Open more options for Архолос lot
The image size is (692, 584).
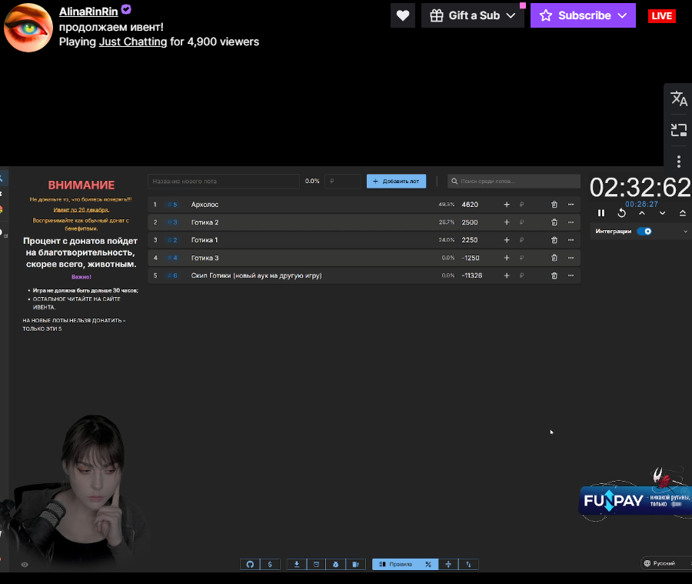click(571, 205)
